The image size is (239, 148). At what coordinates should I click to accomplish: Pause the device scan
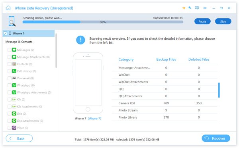pyautogui.click(x=202, y=21)
